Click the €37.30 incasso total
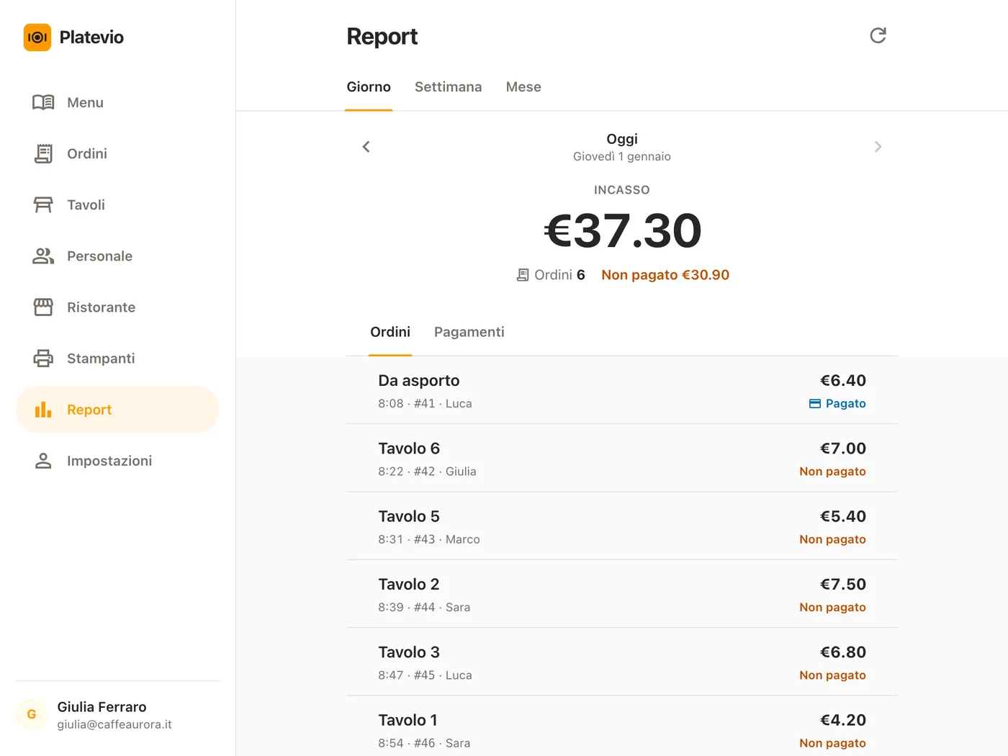 (x=622, y=230)
